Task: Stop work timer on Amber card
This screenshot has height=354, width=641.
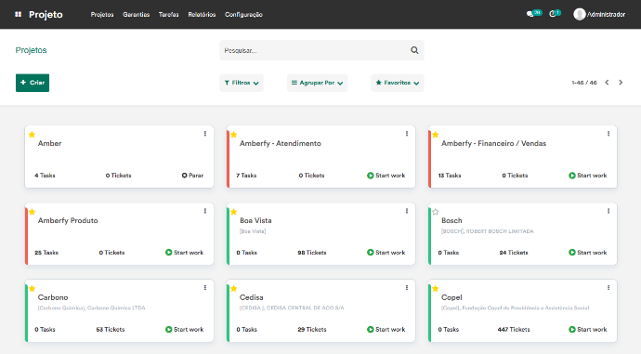Action: [x=192, y=176]
